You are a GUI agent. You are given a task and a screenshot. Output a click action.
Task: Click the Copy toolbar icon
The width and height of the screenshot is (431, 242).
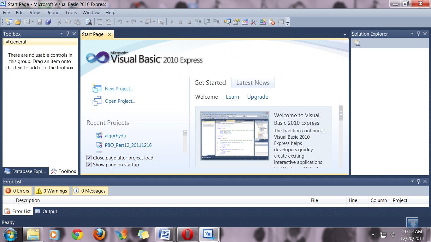(68, 22)
